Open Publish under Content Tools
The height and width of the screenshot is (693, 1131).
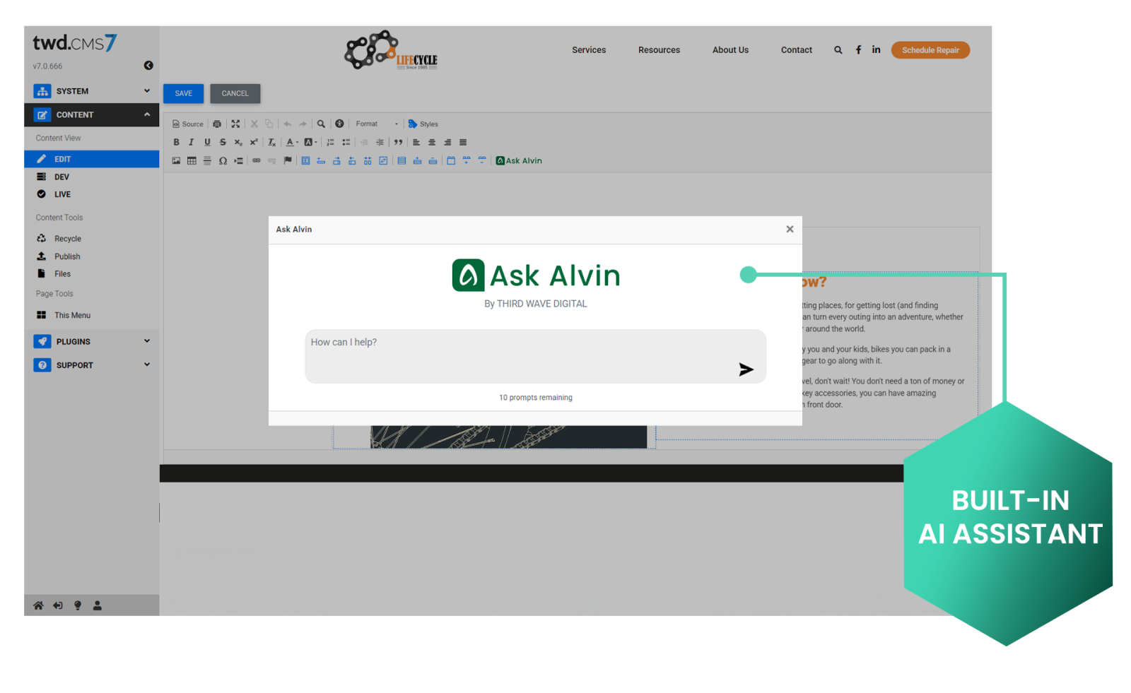pos(67,256)
